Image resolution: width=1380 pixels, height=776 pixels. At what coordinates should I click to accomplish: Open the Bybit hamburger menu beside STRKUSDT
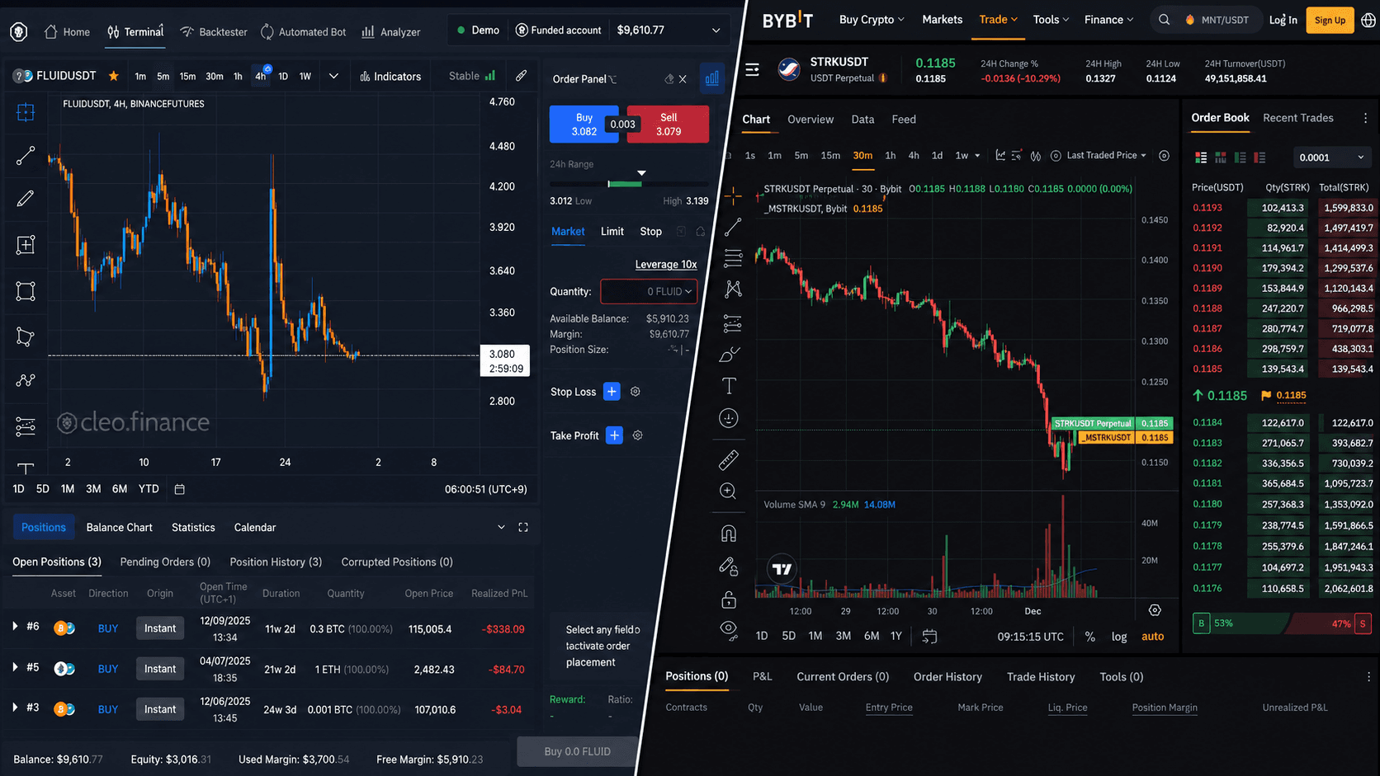click(753, 70)
